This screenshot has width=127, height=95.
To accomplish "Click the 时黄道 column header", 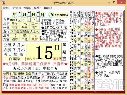I will (x=89, y=15).
